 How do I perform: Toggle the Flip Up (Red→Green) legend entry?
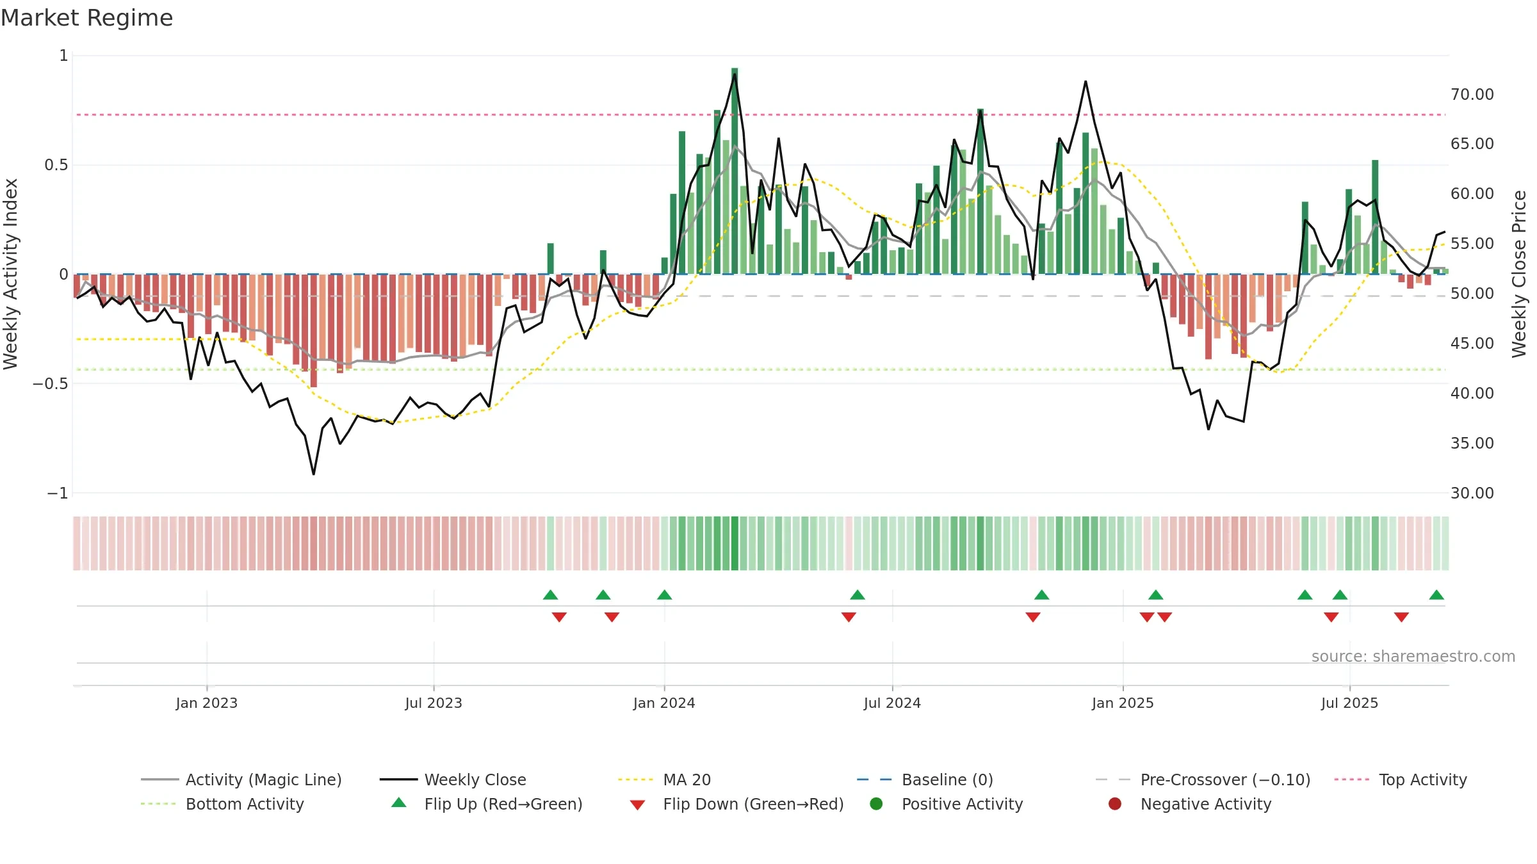point(487,804)
